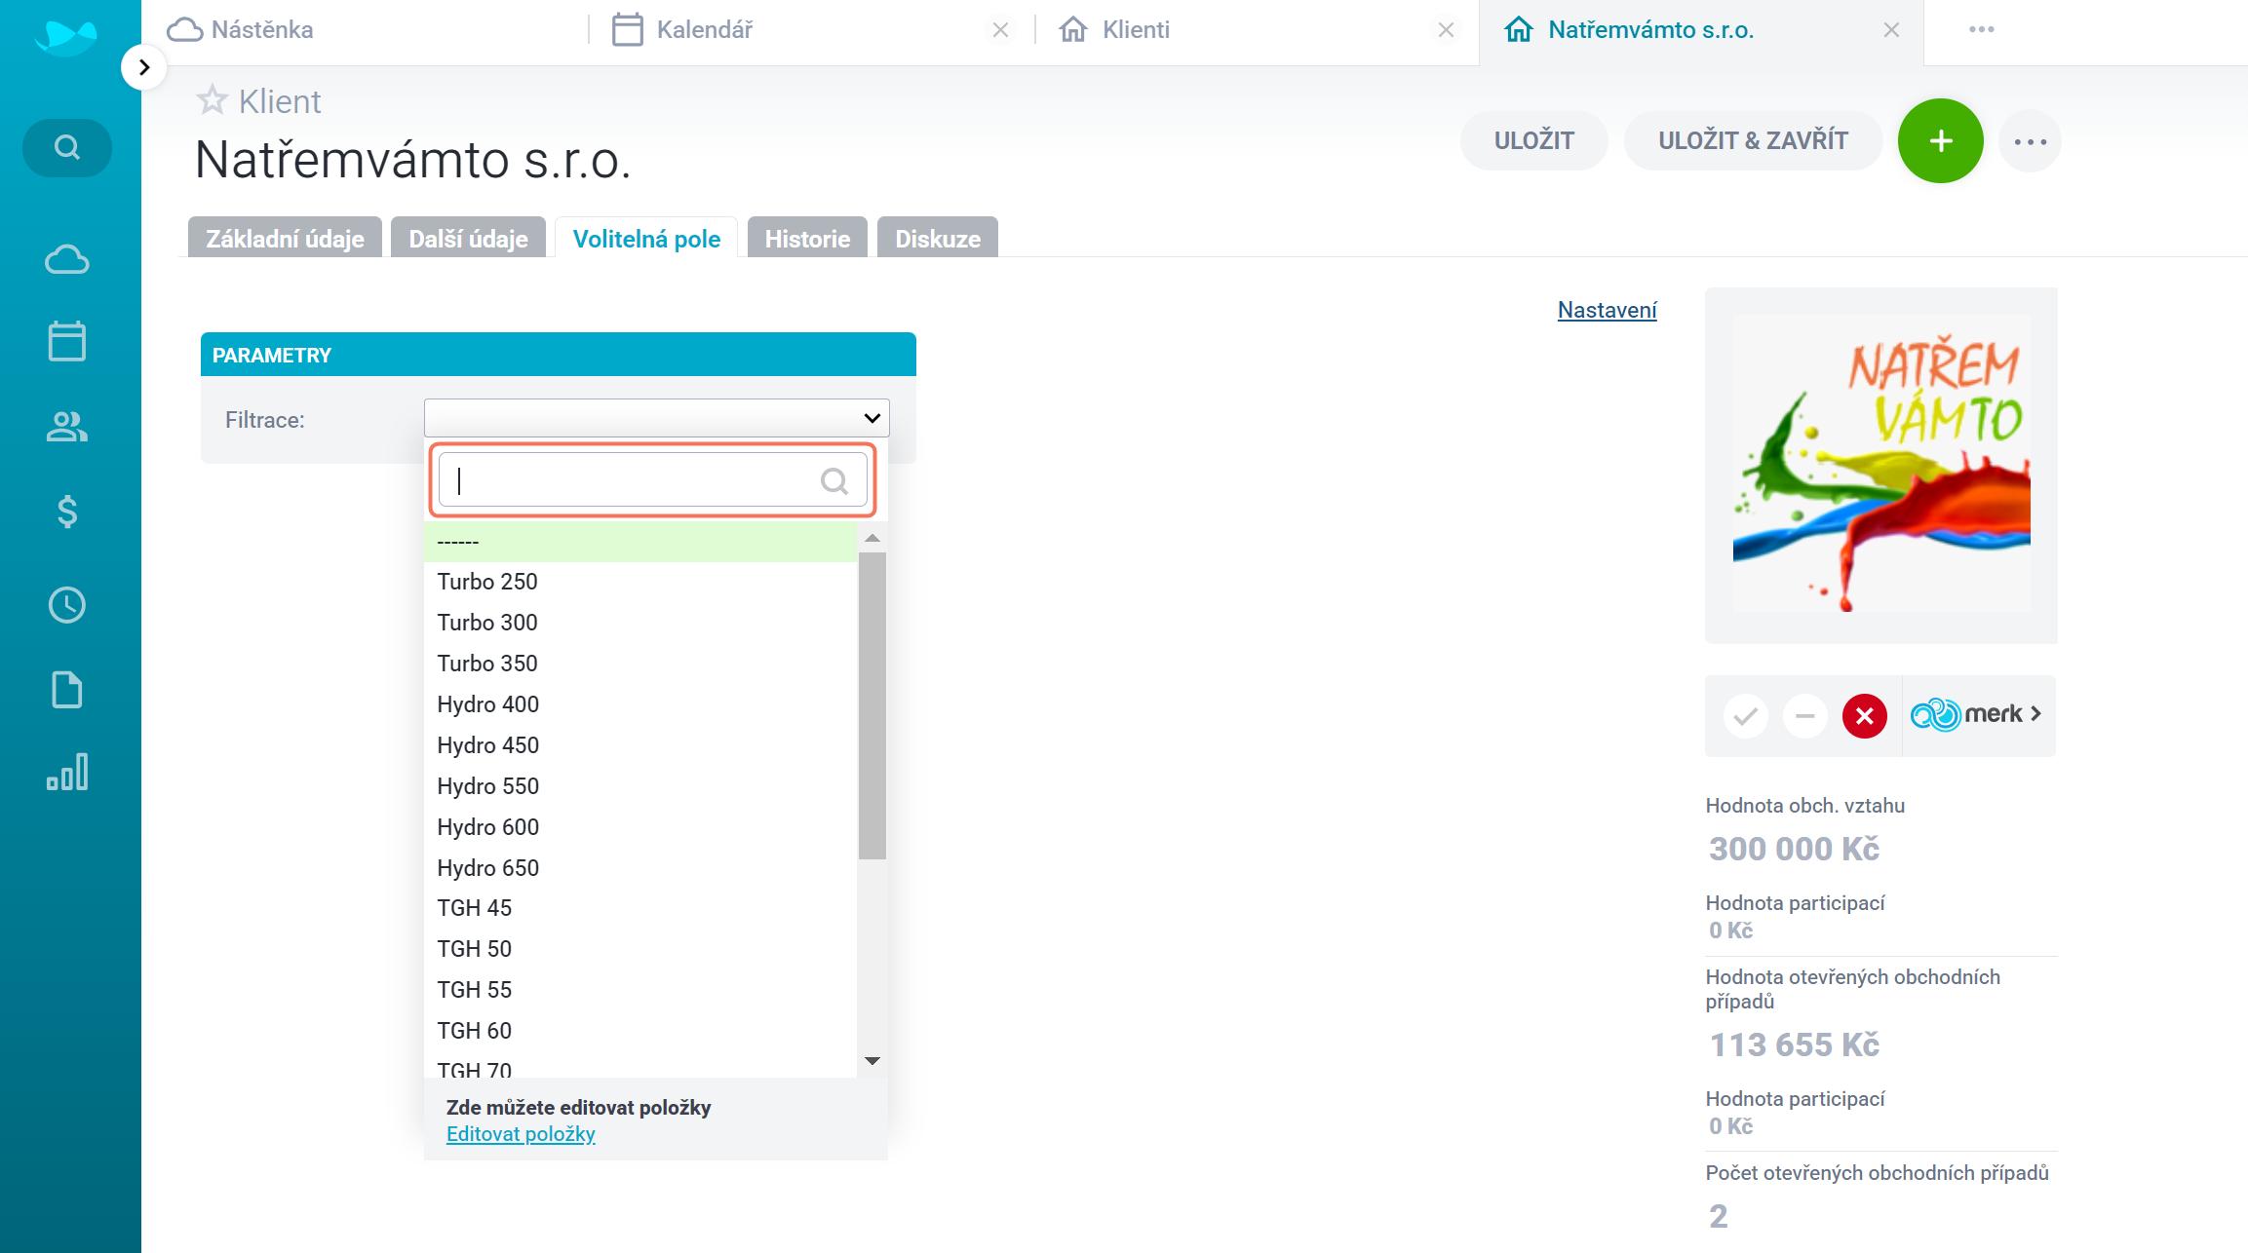
Task: Open the Základní údaje tab
Action: pos(285,239)
